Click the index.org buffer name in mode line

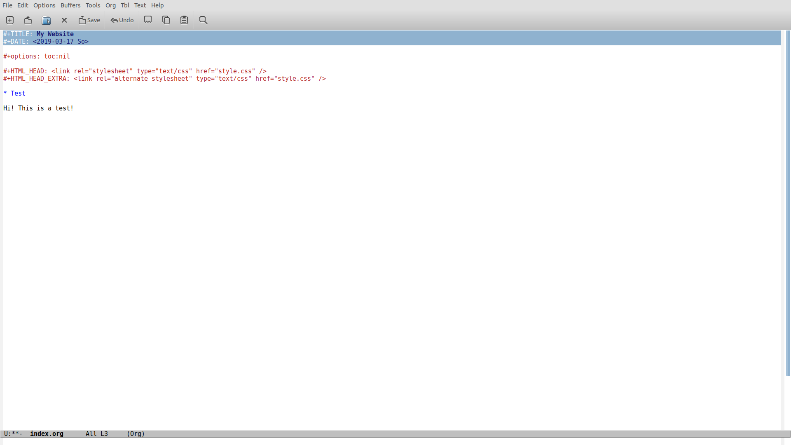point(47,434)
